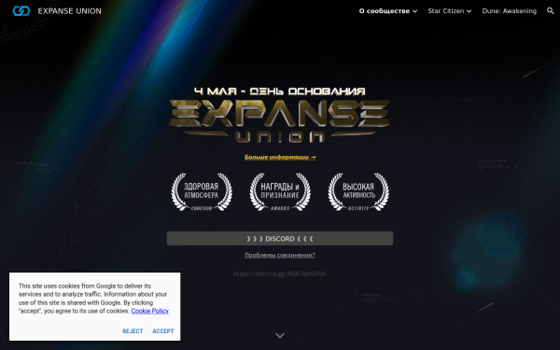This screenshot has height=350, width=560.
Task: Expand the Star Citizen dropdown arrow
Action: [469, 11]
